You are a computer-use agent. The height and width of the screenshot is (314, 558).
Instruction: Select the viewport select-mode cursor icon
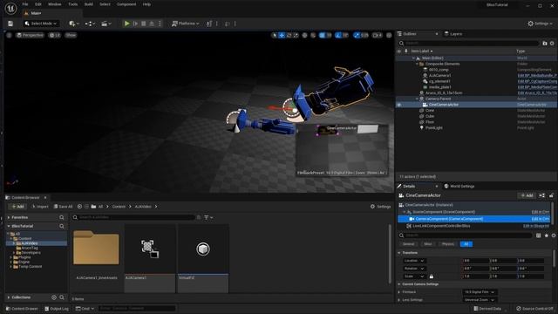(x=274, y=35)
